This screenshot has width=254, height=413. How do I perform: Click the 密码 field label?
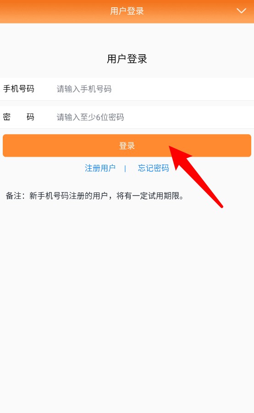coord(19,117)
